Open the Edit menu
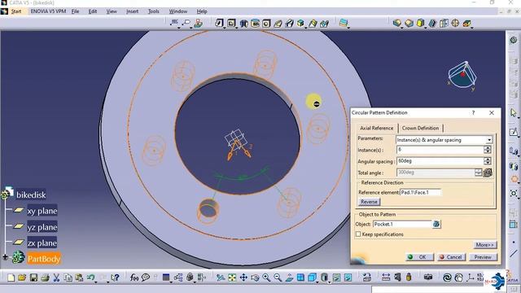521x293 pixels. coord(93,11)
